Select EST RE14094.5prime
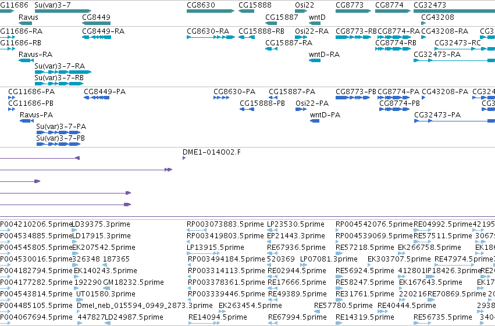The image size is (495, 326). pos(204,323)
